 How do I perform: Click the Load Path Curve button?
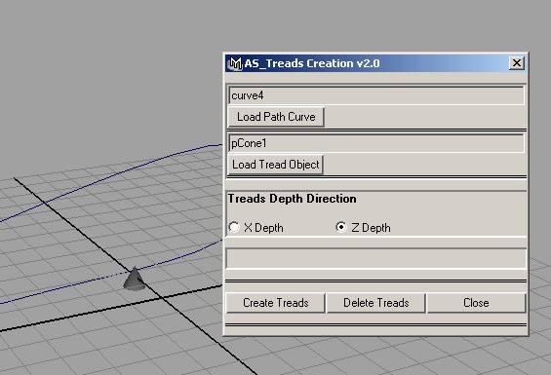(276, 117)
